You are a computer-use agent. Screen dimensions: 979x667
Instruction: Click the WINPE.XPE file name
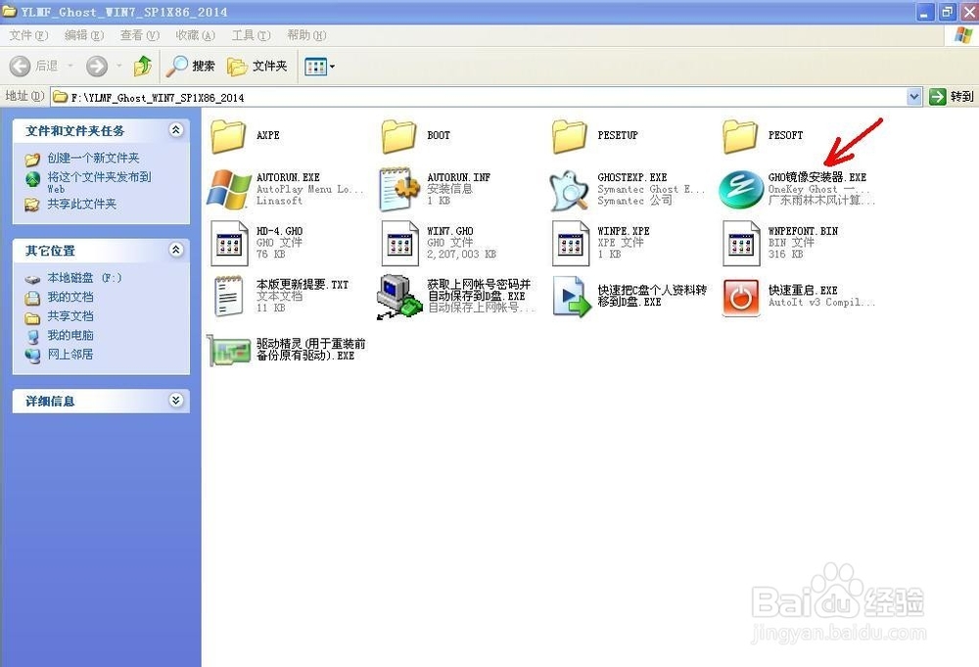(623, 231)
